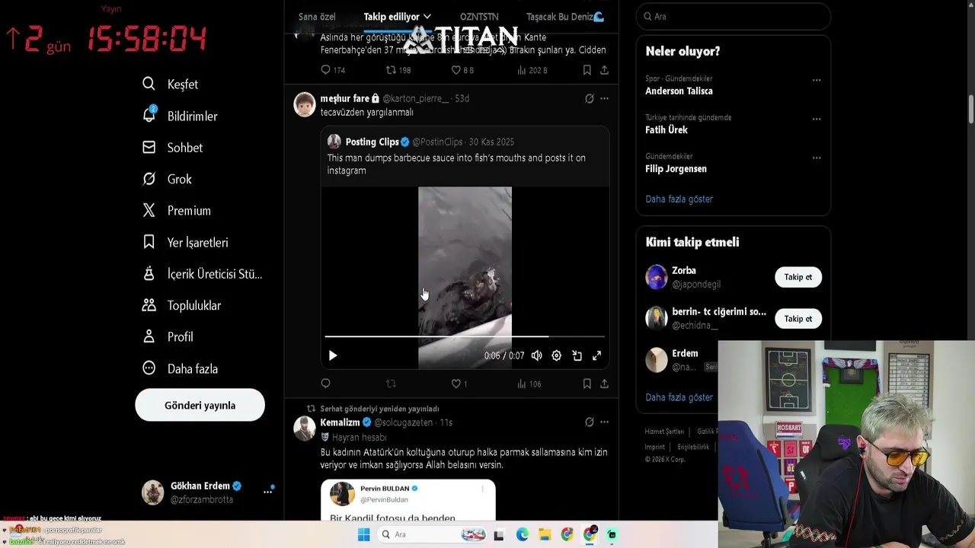Open Kemalizm profile avatar
Image resolution: width=975 pixels, height=548 pixels.
[305, 428]
